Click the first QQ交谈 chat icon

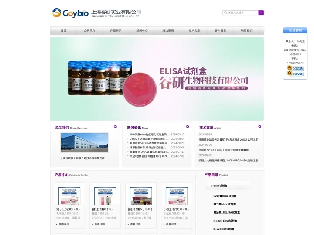coord(295,68)
